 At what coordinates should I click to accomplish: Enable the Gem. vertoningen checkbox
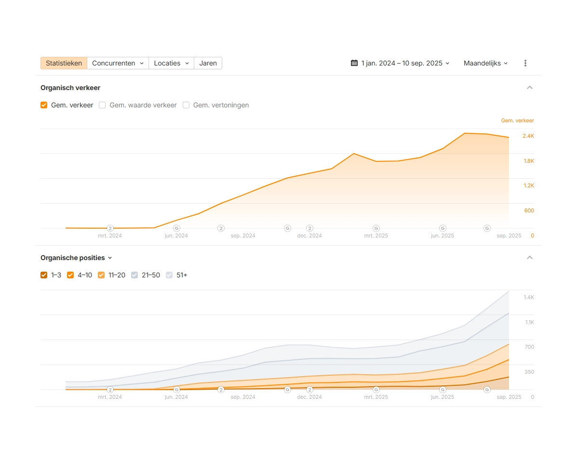tap(186, 105)
